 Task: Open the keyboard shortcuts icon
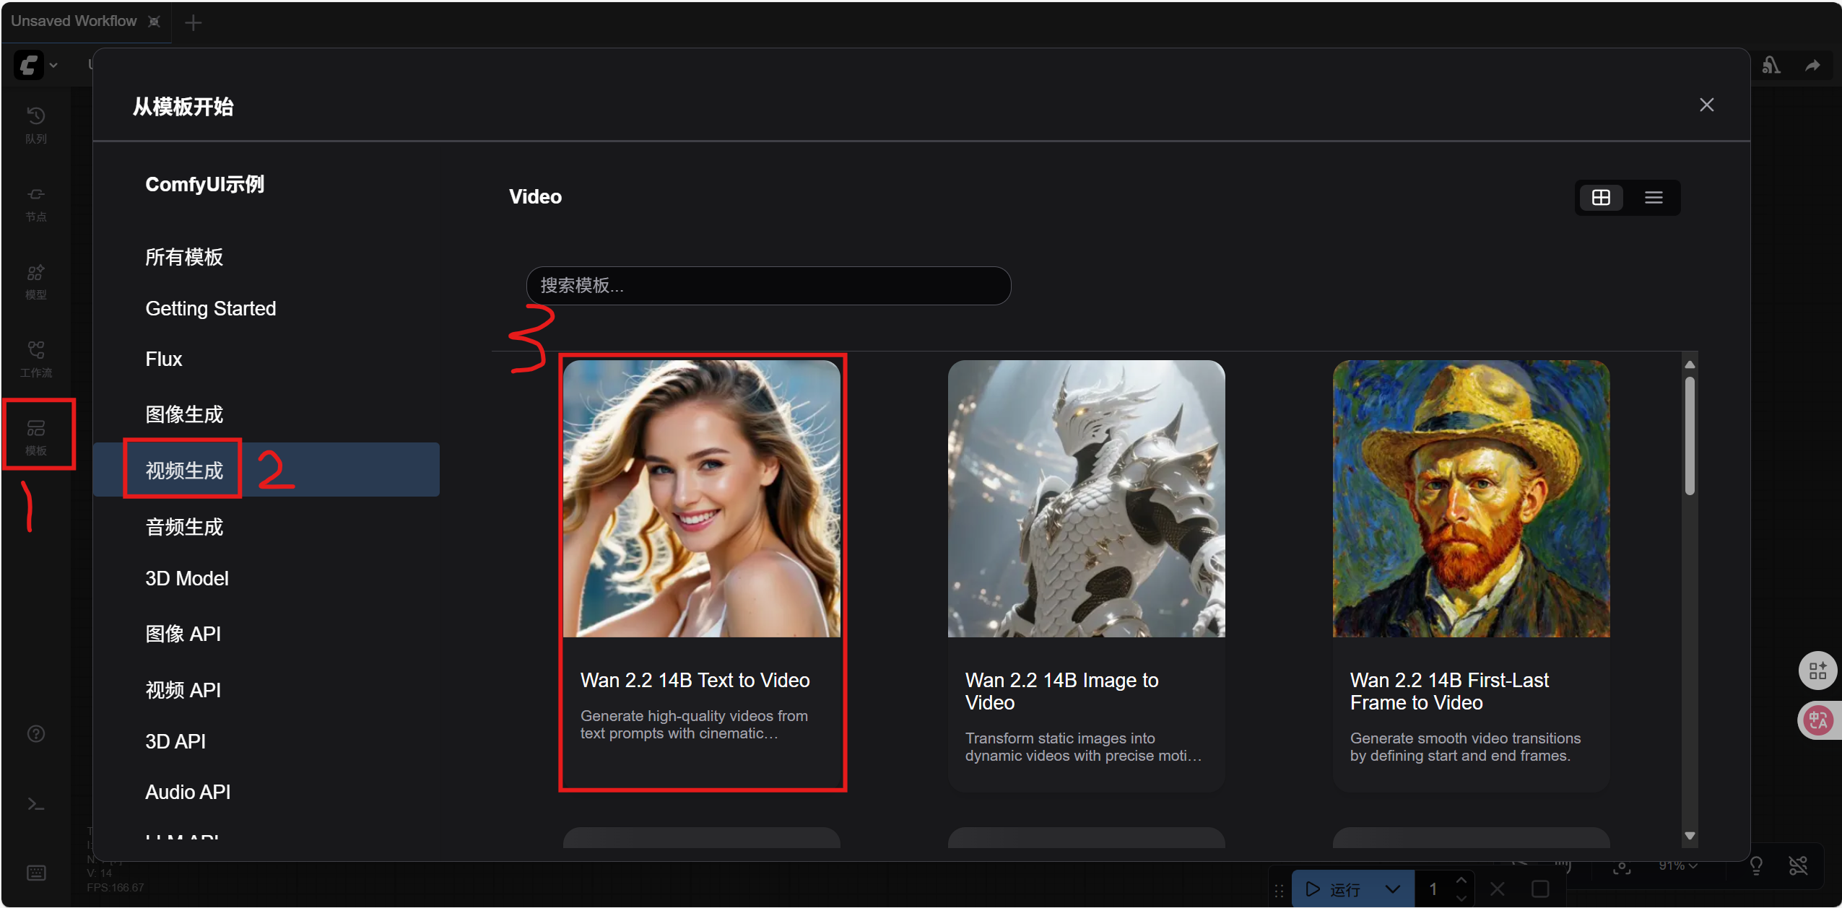36,873
